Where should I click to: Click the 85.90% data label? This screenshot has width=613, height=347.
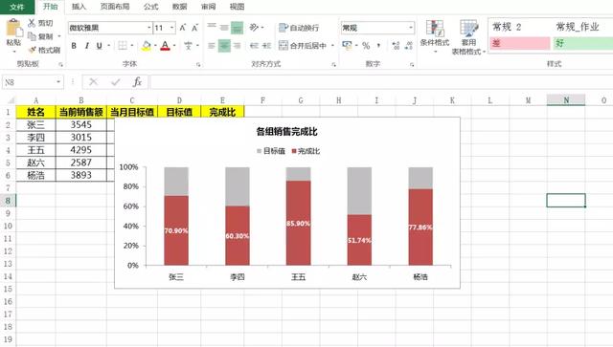(298, 224)
